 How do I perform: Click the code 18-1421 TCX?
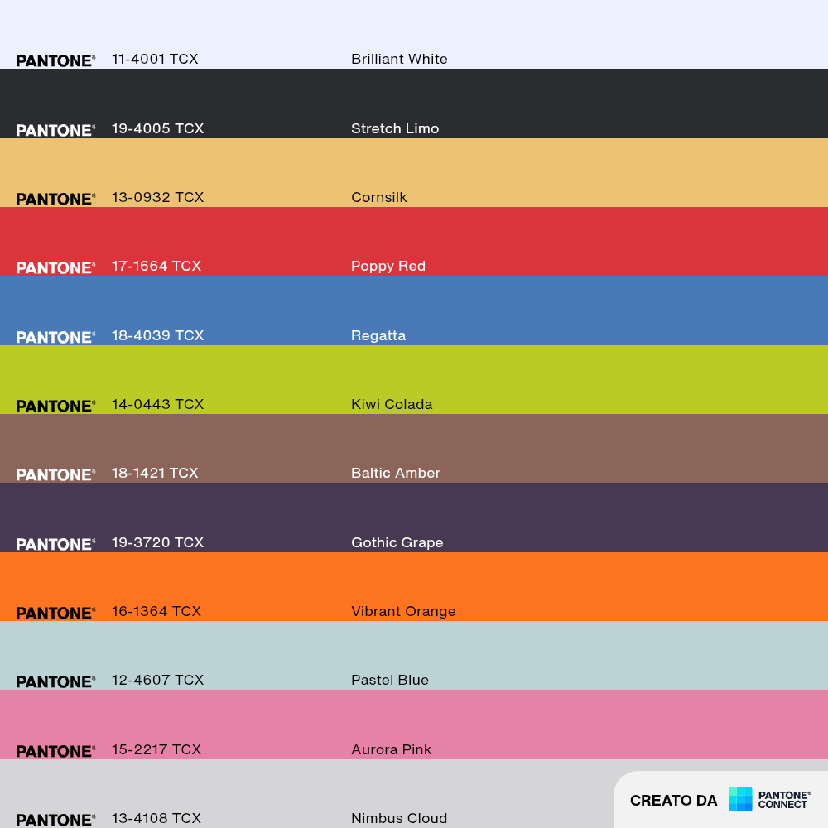coord(155,473)
